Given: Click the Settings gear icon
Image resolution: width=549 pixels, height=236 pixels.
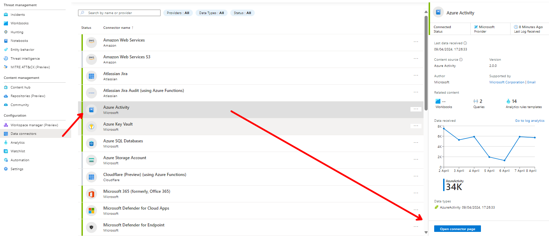Looking at the screenshot, I should click(x=6, y=169).
